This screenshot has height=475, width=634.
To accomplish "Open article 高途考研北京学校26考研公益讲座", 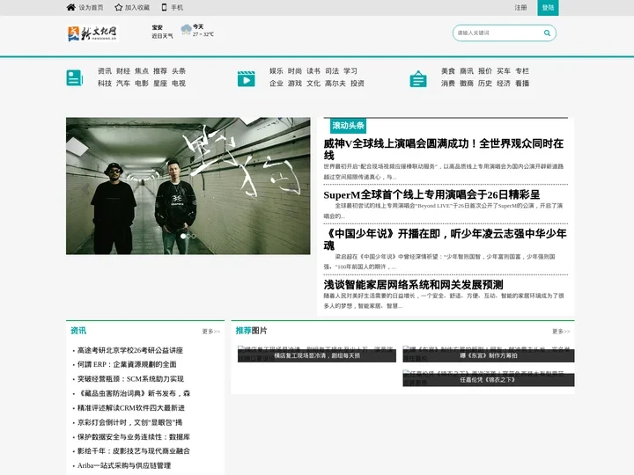I will click(x=130, y=350).
